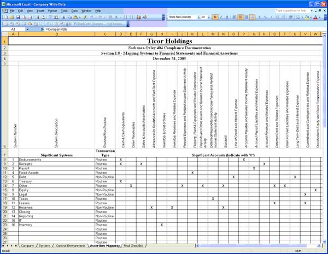Switch to the Company sheet tab

(27, 246)
